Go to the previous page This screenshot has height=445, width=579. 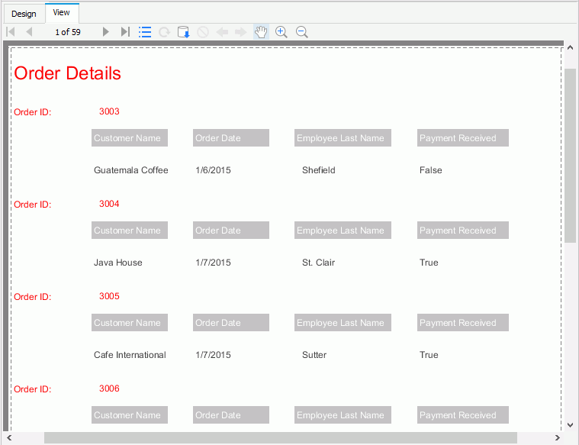point(29,32)
